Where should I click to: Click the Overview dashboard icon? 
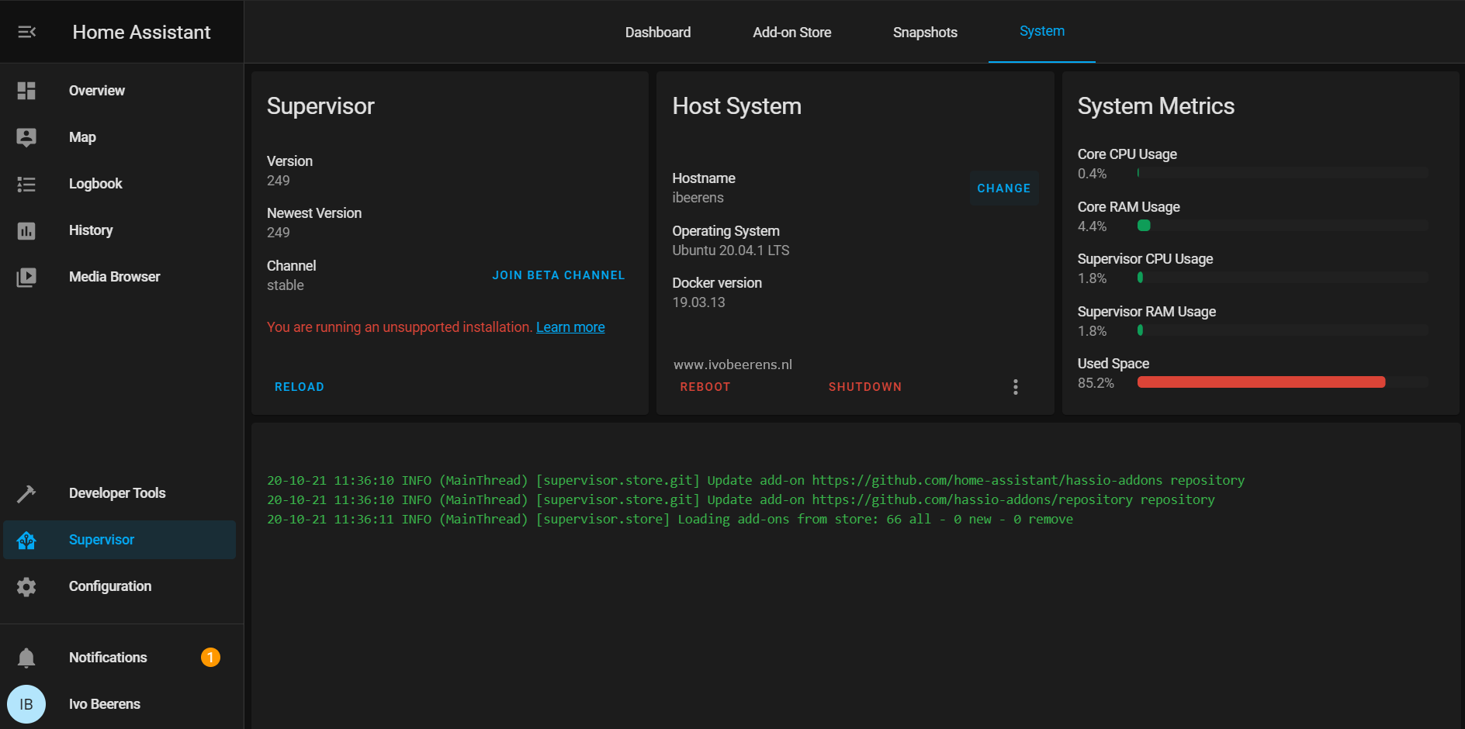[x=26, y=91]
